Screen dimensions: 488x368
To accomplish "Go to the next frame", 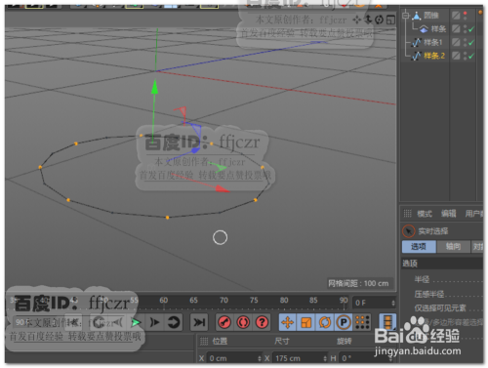I will click(154, 322).
